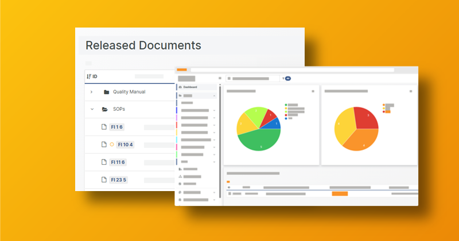This screenshot has width=459, height=241.
Task: Click the document icon beside FI 1 6
Action: pos(104,127)
